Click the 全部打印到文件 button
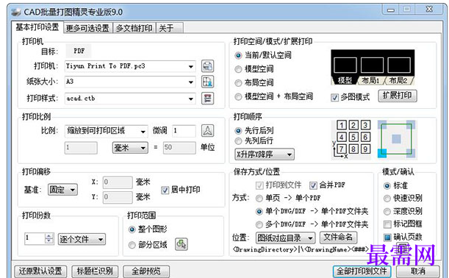 click(362, 271)
